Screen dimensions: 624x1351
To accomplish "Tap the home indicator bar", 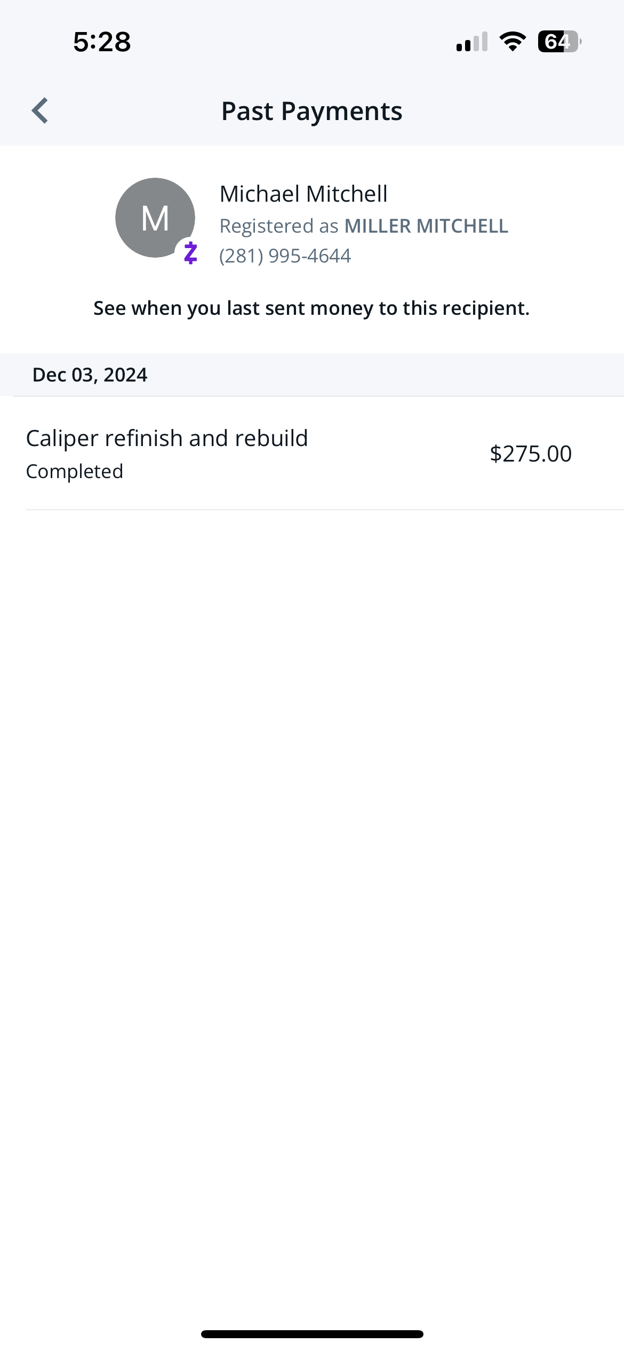I will click(312, 1334).
